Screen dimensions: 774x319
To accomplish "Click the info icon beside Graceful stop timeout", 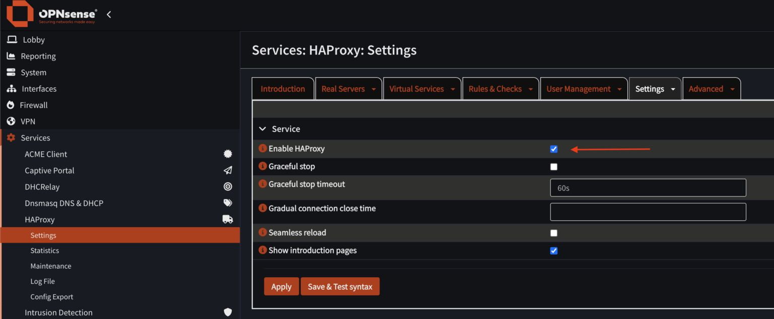I will point(263,184).
